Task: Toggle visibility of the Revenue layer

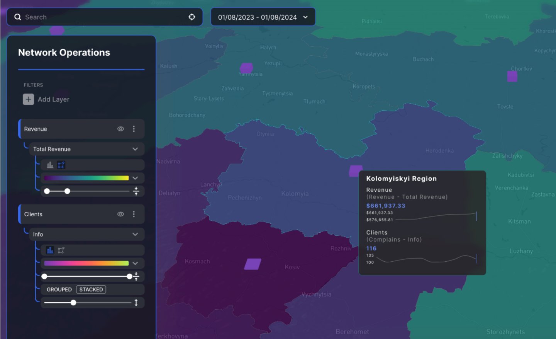Action: point(120,129)
